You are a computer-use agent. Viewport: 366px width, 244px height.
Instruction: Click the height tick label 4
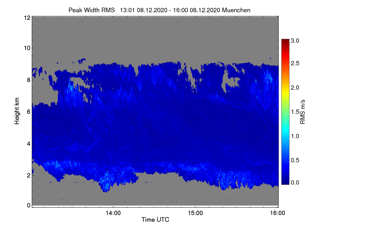[29, 143]
